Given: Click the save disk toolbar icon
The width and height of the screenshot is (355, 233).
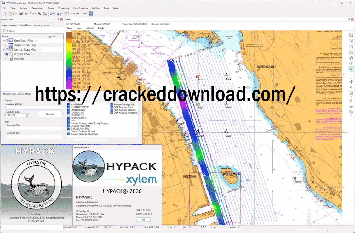Looking at the screenshot, I should pos(10,14).
